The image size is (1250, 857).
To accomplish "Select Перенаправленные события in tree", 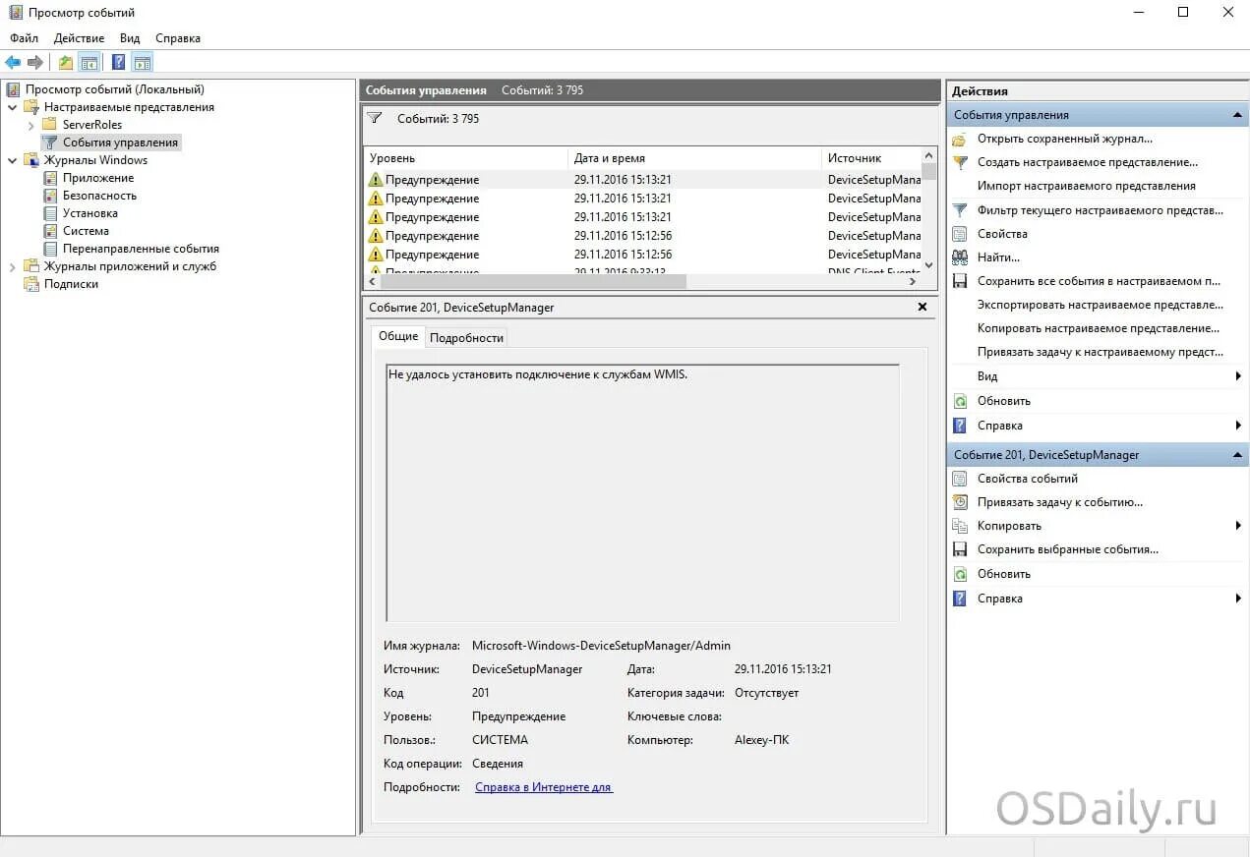I will tap(141, 249).
